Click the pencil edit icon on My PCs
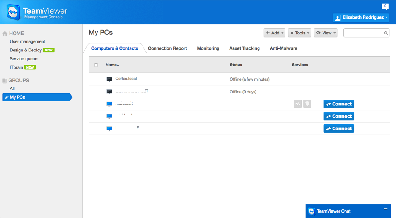Screen dimensions: 396x218 (x=6, y=97)
